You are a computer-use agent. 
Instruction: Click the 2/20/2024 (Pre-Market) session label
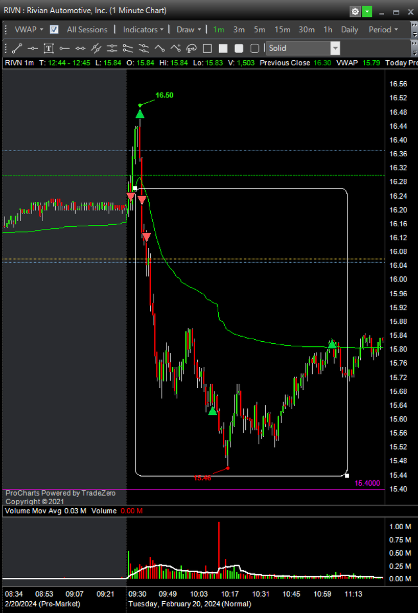tap(42, 604)
